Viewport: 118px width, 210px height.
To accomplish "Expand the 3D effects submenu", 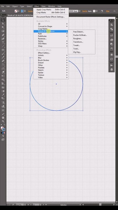I will click(51, 24).
